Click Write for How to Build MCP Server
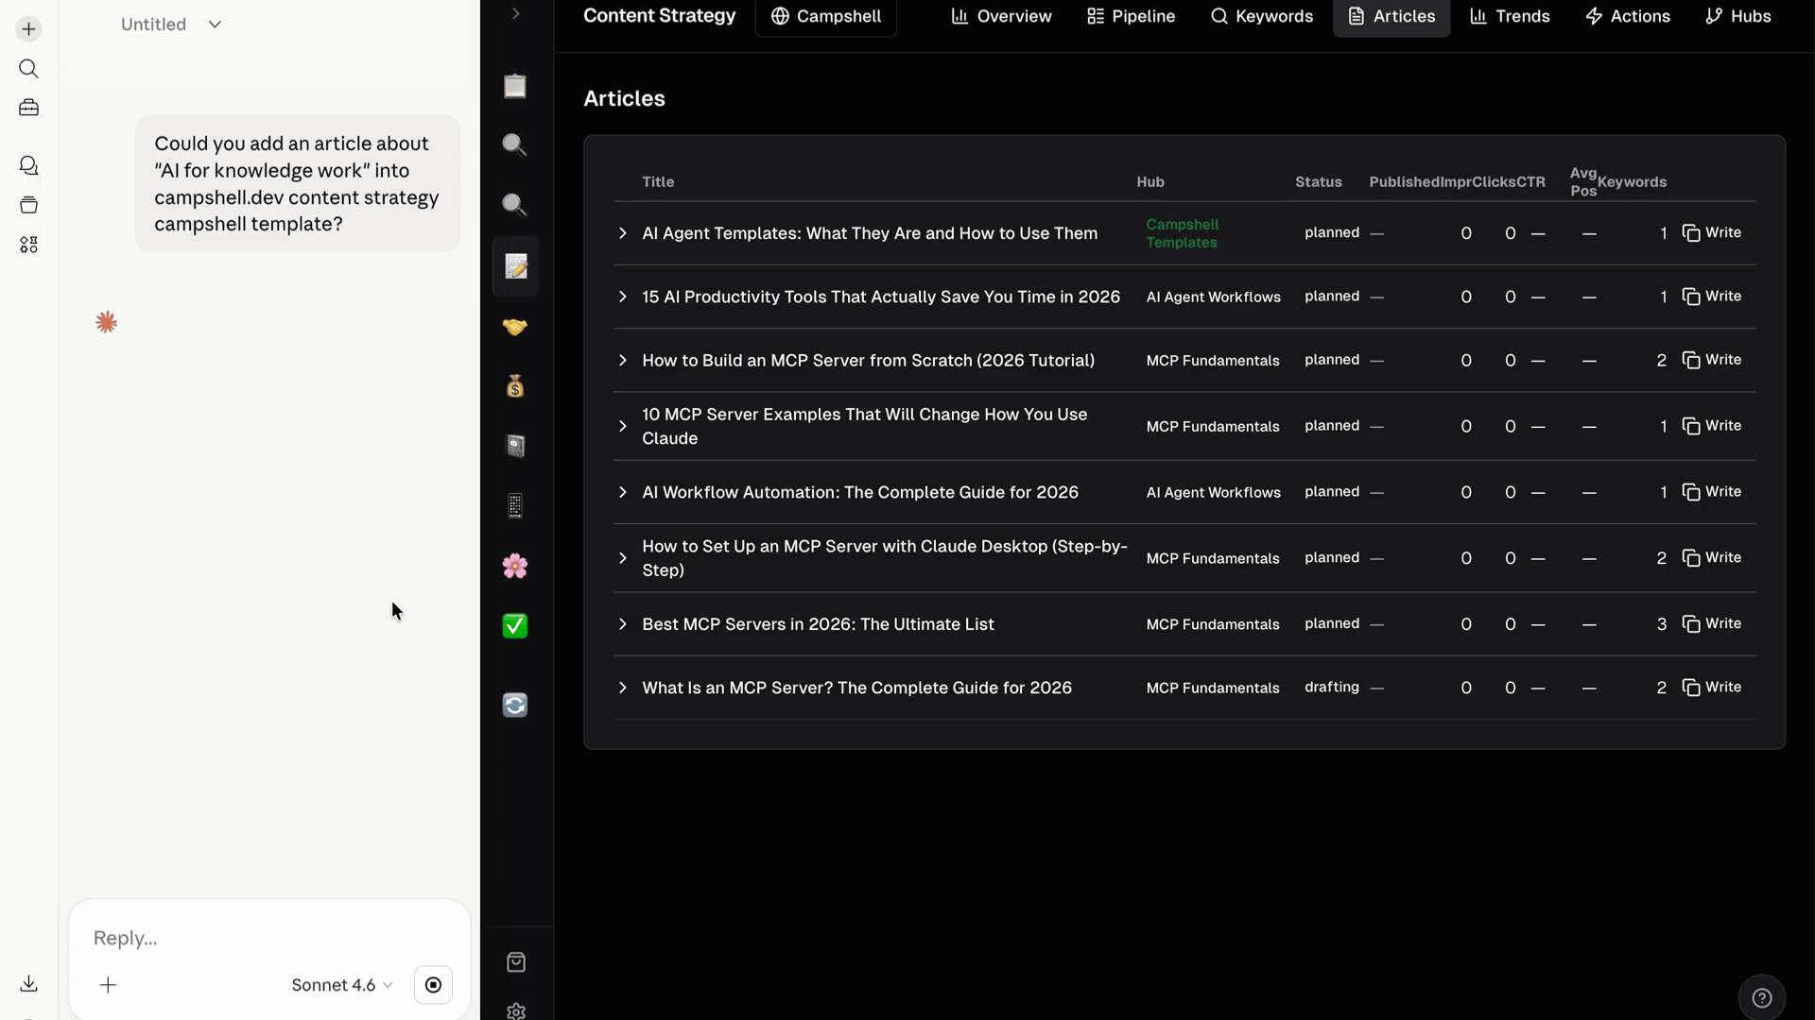This screenshot has width=1815, height=1020. [x=1712, y=360]
